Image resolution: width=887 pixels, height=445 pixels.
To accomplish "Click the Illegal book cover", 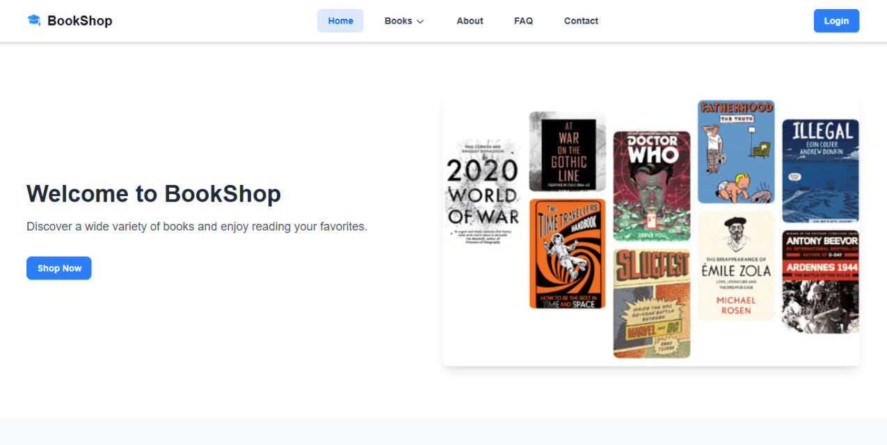I will coord(820,170).
